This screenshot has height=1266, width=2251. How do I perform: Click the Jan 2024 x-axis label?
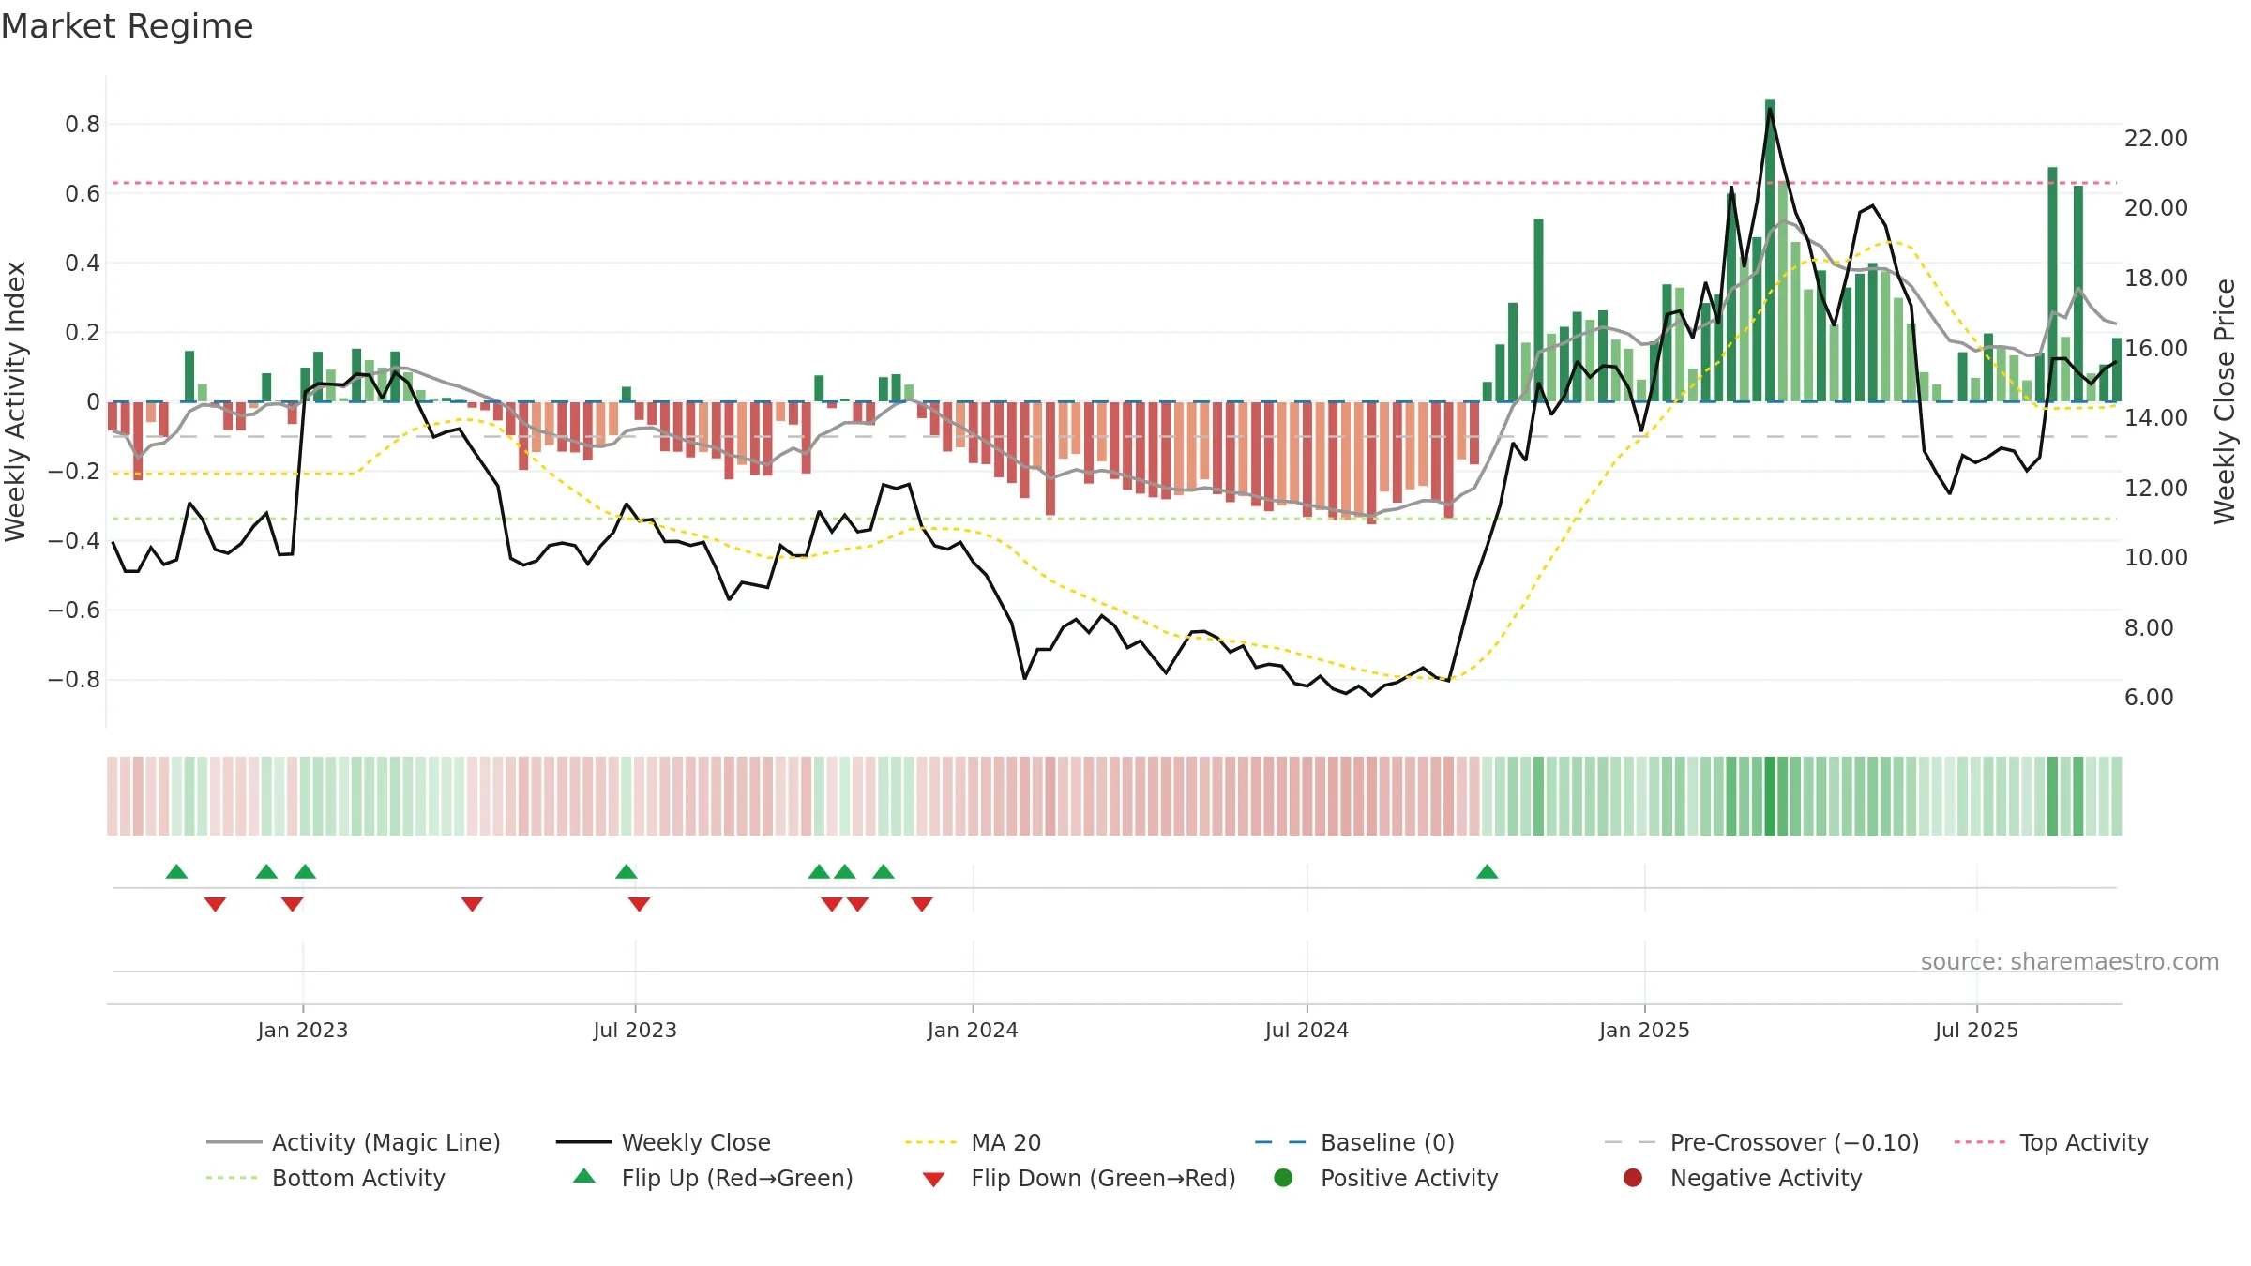[x=973, y=1030]
